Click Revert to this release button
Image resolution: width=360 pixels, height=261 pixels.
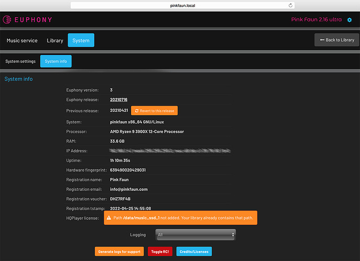(154, 111)
